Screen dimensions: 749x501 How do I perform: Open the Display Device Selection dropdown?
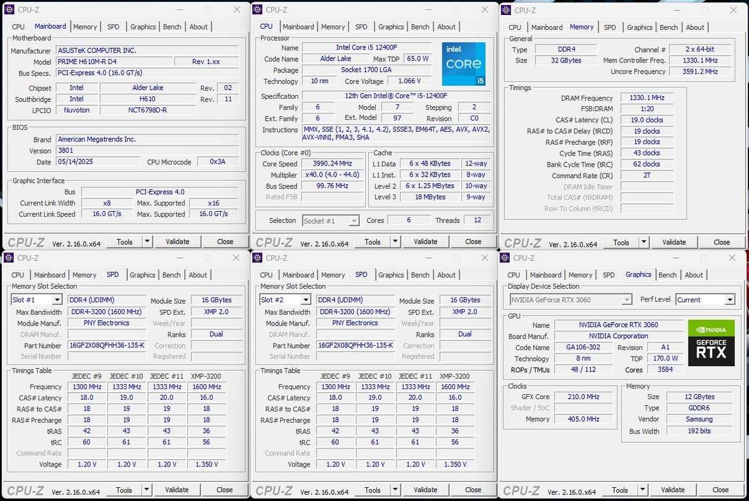point(569,299)
